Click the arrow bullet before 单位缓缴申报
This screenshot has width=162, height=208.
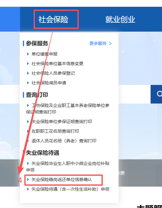[28, 54]
